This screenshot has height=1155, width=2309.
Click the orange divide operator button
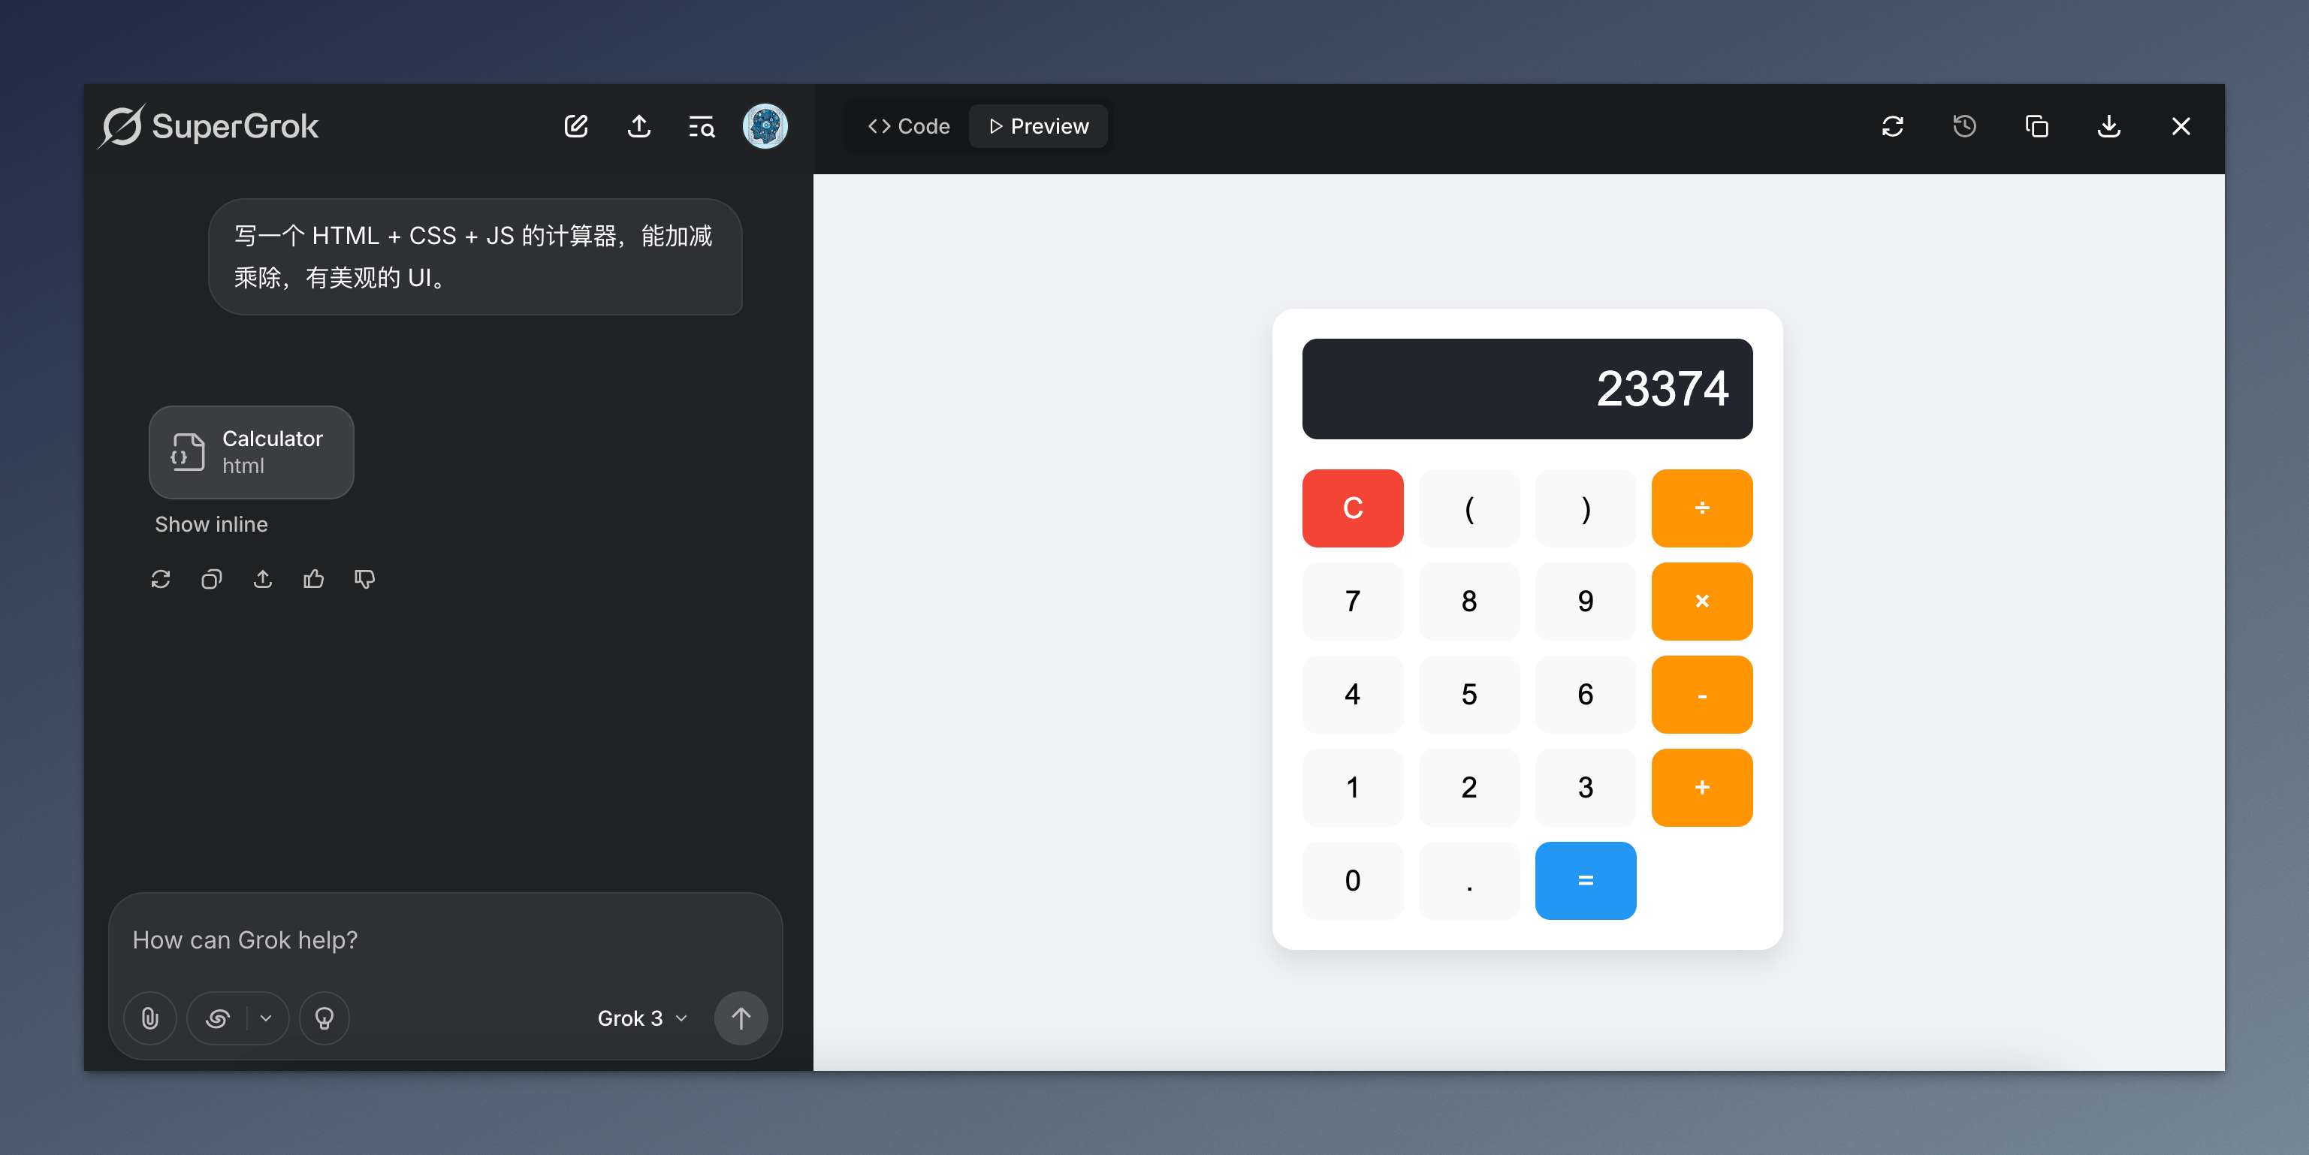tap(1701, 508)
